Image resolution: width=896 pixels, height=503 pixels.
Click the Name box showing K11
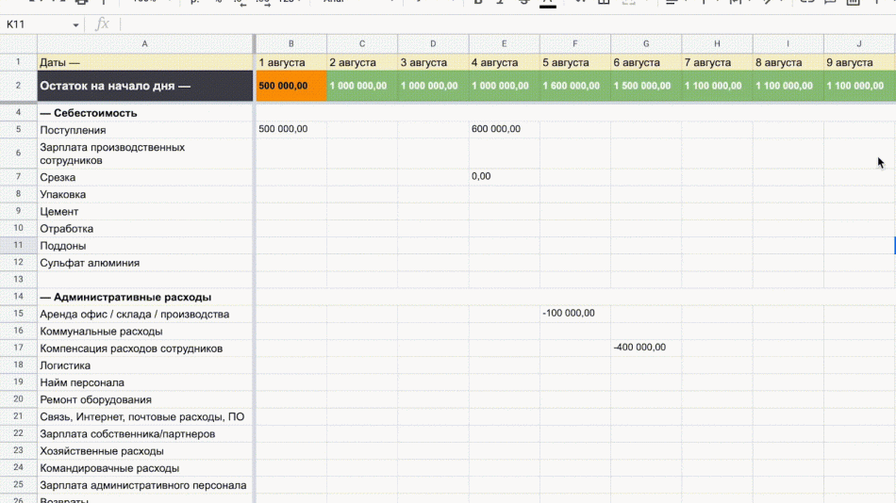click(38, 24)
